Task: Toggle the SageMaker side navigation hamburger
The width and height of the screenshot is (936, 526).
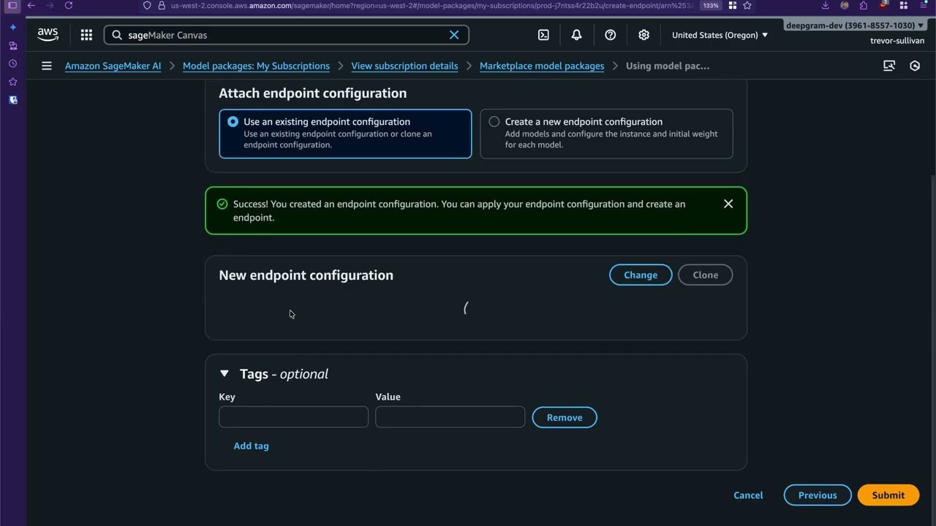Action: (47, 66)
